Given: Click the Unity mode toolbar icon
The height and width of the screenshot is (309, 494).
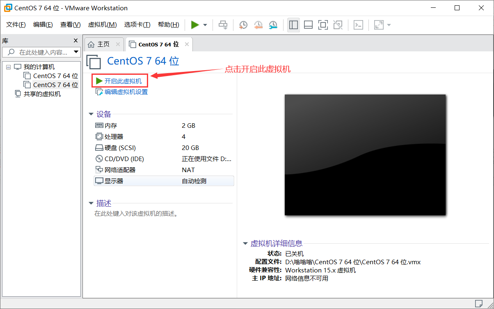Looking at the screenshot, I should pyautogui.click(x=338, y=25).
